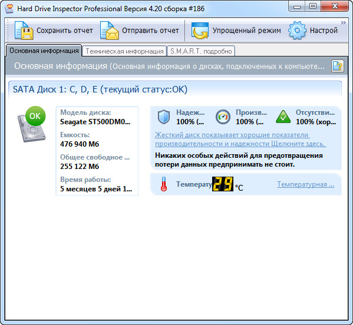353x325 pixels.
Task: Open the Температурная link
Action: 305,184
